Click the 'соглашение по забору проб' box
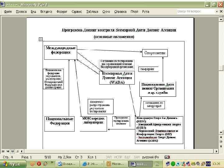 pyautogui.click(x=154, y=105)
